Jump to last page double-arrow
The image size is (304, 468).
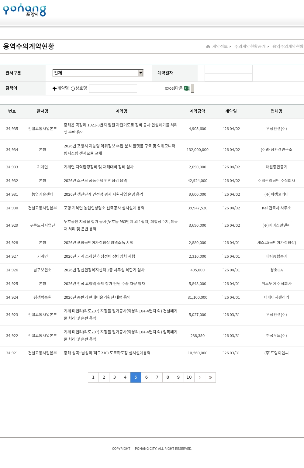(210, 377)
